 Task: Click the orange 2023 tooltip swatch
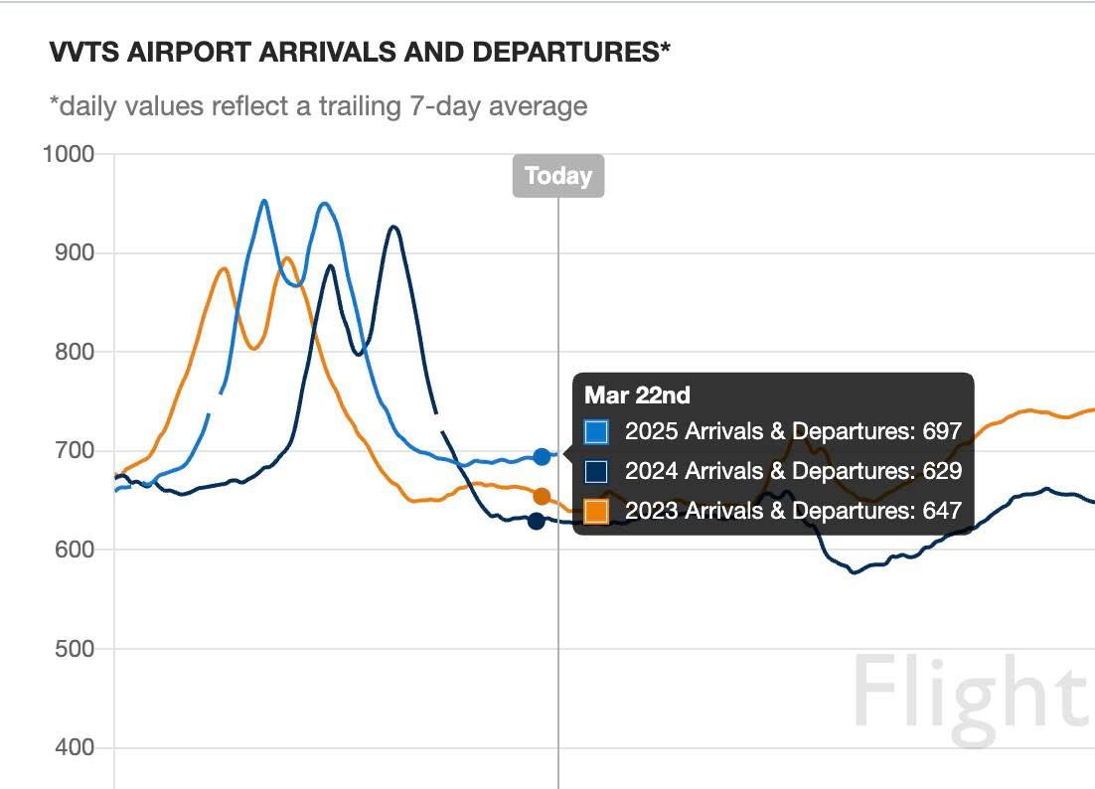pos(596,511)
